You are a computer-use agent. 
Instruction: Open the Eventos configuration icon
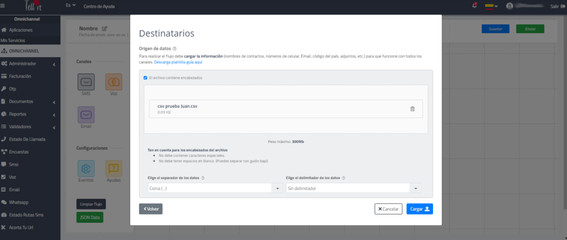pyautogui.click(x=86, y=168)
